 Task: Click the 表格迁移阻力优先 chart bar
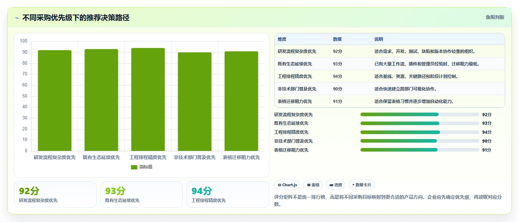coord(241,101)
